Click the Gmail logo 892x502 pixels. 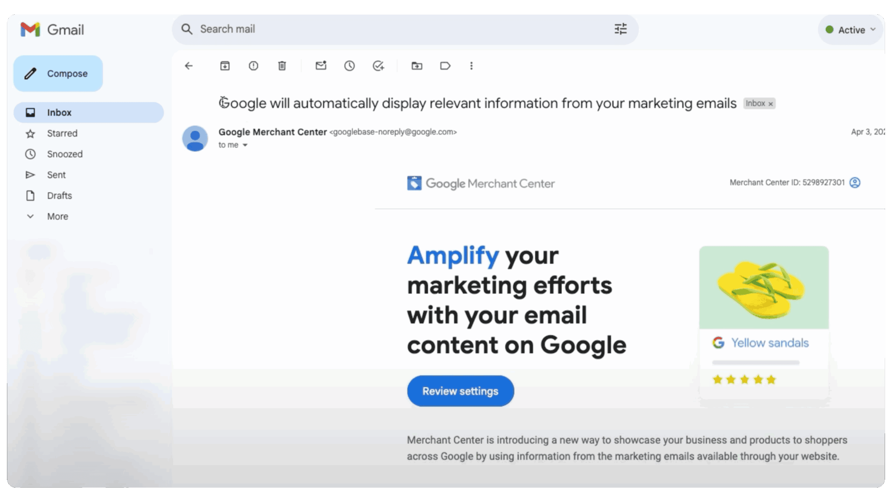(x=52, y=30)
